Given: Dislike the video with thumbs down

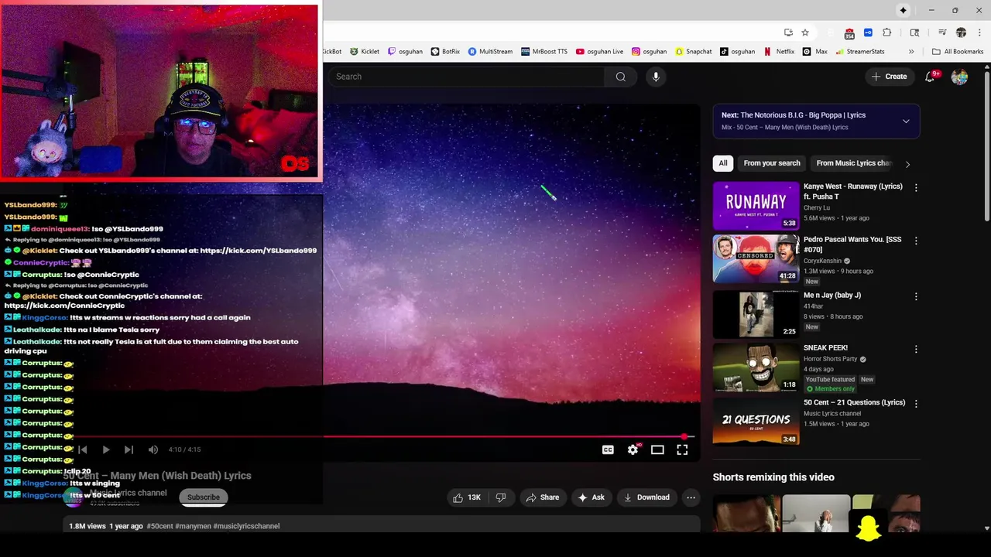Looking at the screenshot, I should point(500,497).
